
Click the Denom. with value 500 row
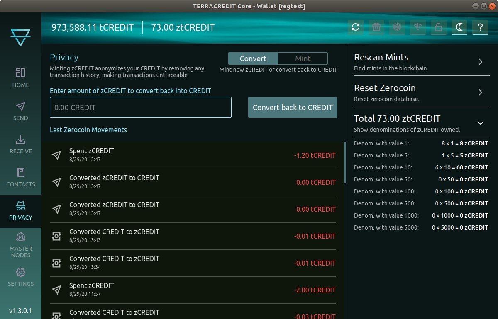coord(421,203)
